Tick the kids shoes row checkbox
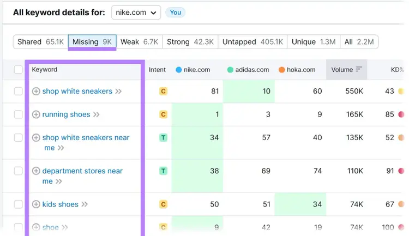The width and height of the screenshot is (409, 236). [x=18, y=204]
